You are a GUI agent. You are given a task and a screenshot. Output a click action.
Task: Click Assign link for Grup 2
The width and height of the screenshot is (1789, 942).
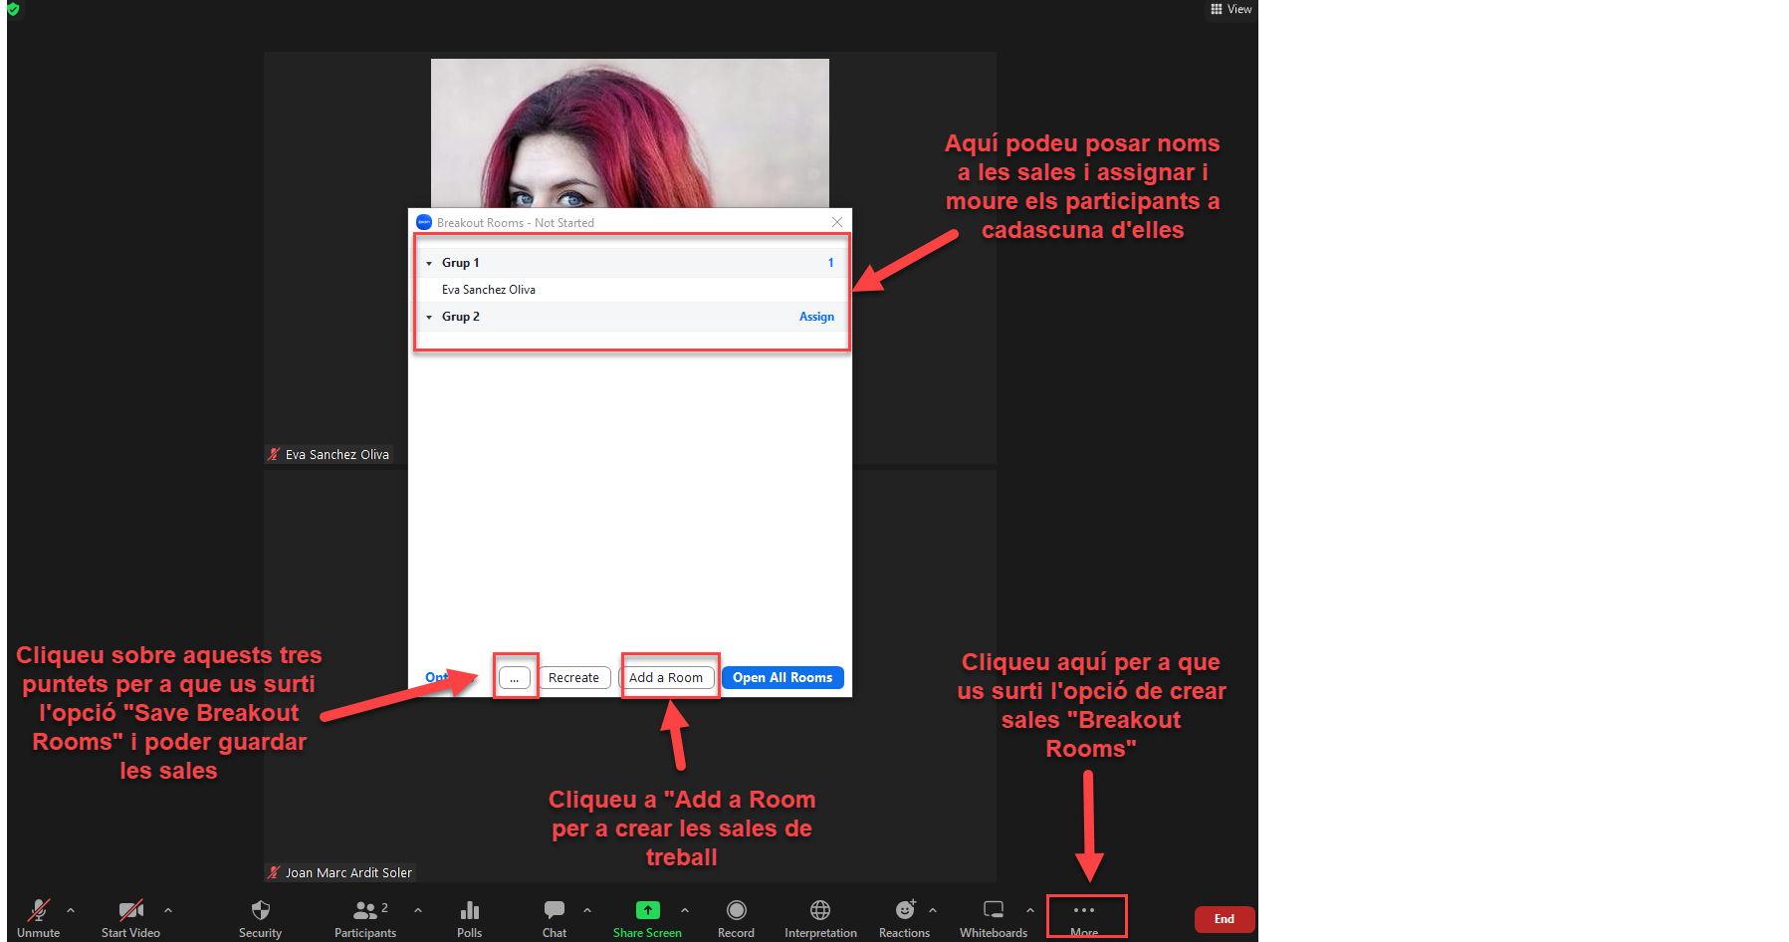pos(816,317)
